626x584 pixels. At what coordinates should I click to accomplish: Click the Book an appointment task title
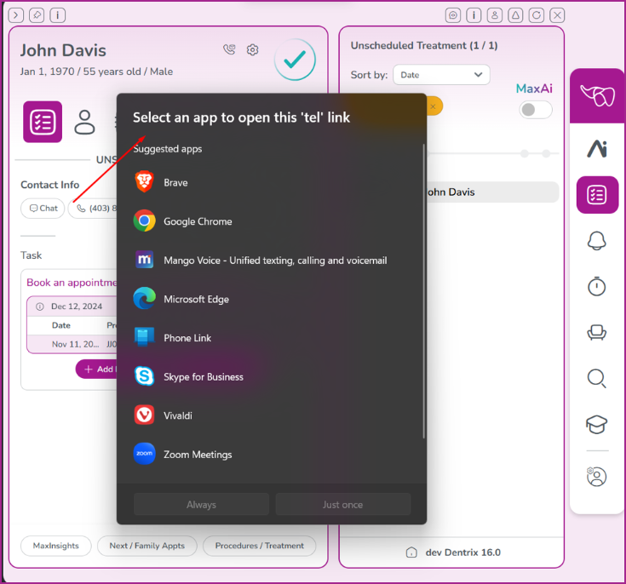pyautogui.click(x=72, y=283)
